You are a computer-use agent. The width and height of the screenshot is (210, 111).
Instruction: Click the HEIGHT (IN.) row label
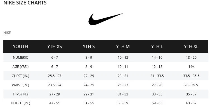[x=20, y=103]
